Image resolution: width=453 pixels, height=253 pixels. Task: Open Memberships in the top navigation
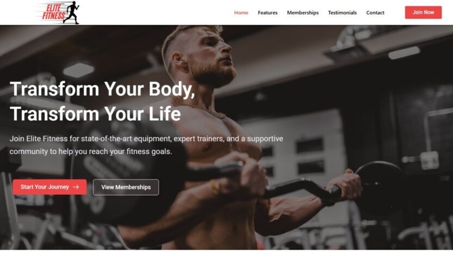[303, 13]
